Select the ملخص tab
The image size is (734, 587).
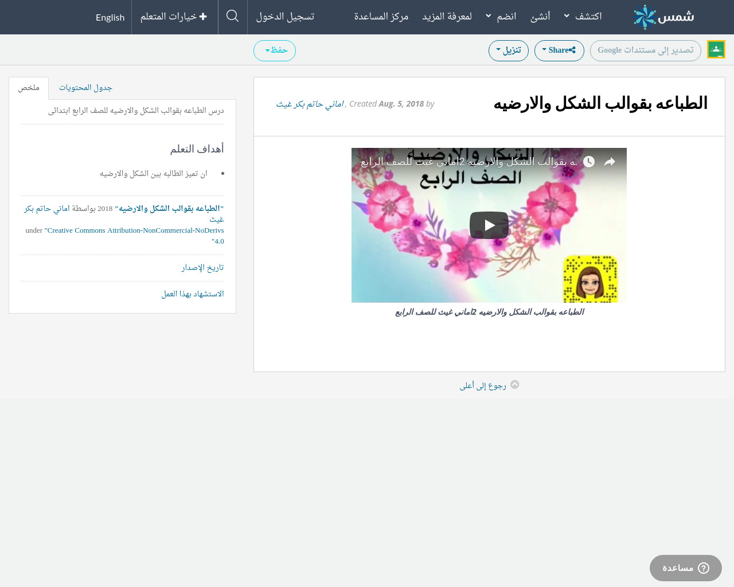coord(29,88)
